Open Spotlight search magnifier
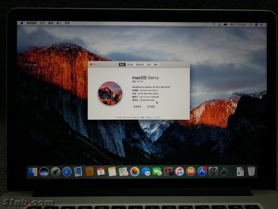 (251, 25)
